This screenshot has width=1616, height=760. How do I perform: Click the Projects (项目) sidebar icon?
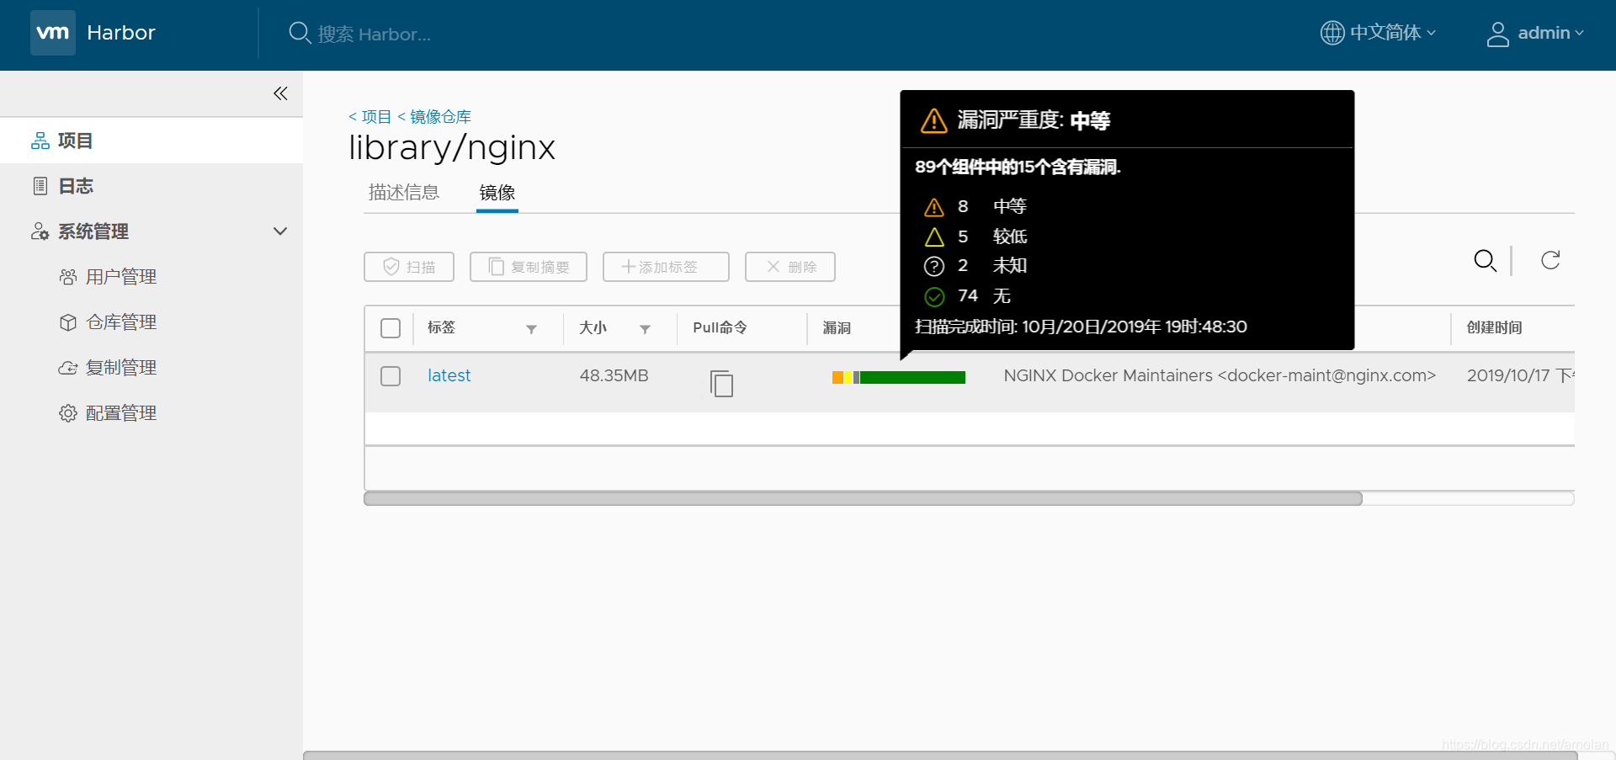pyautogui.click(x=40, y=141)
